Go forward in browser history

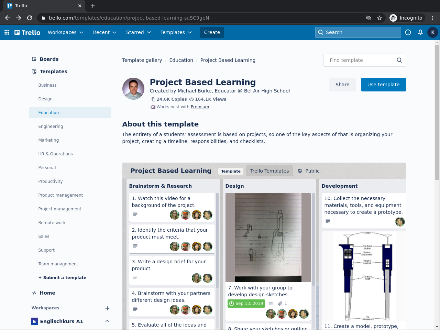coord(19,18)
